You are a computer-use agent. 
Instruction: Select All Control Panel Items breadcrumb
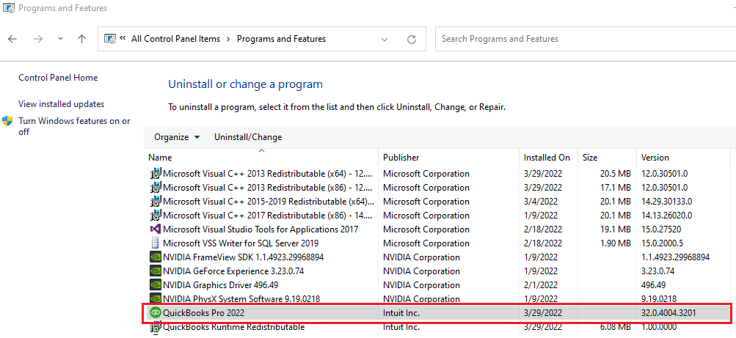coord(175,39)
